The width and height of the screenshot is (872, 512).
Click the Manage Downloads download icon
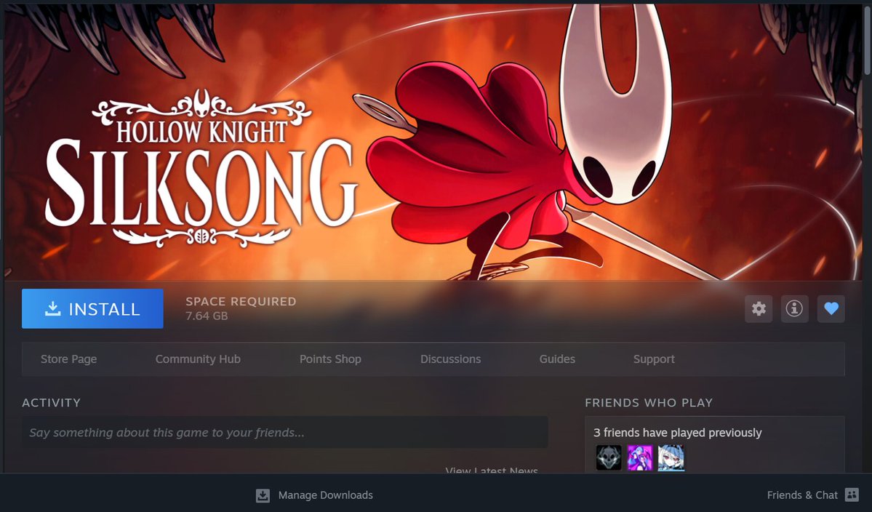(263, 495)
